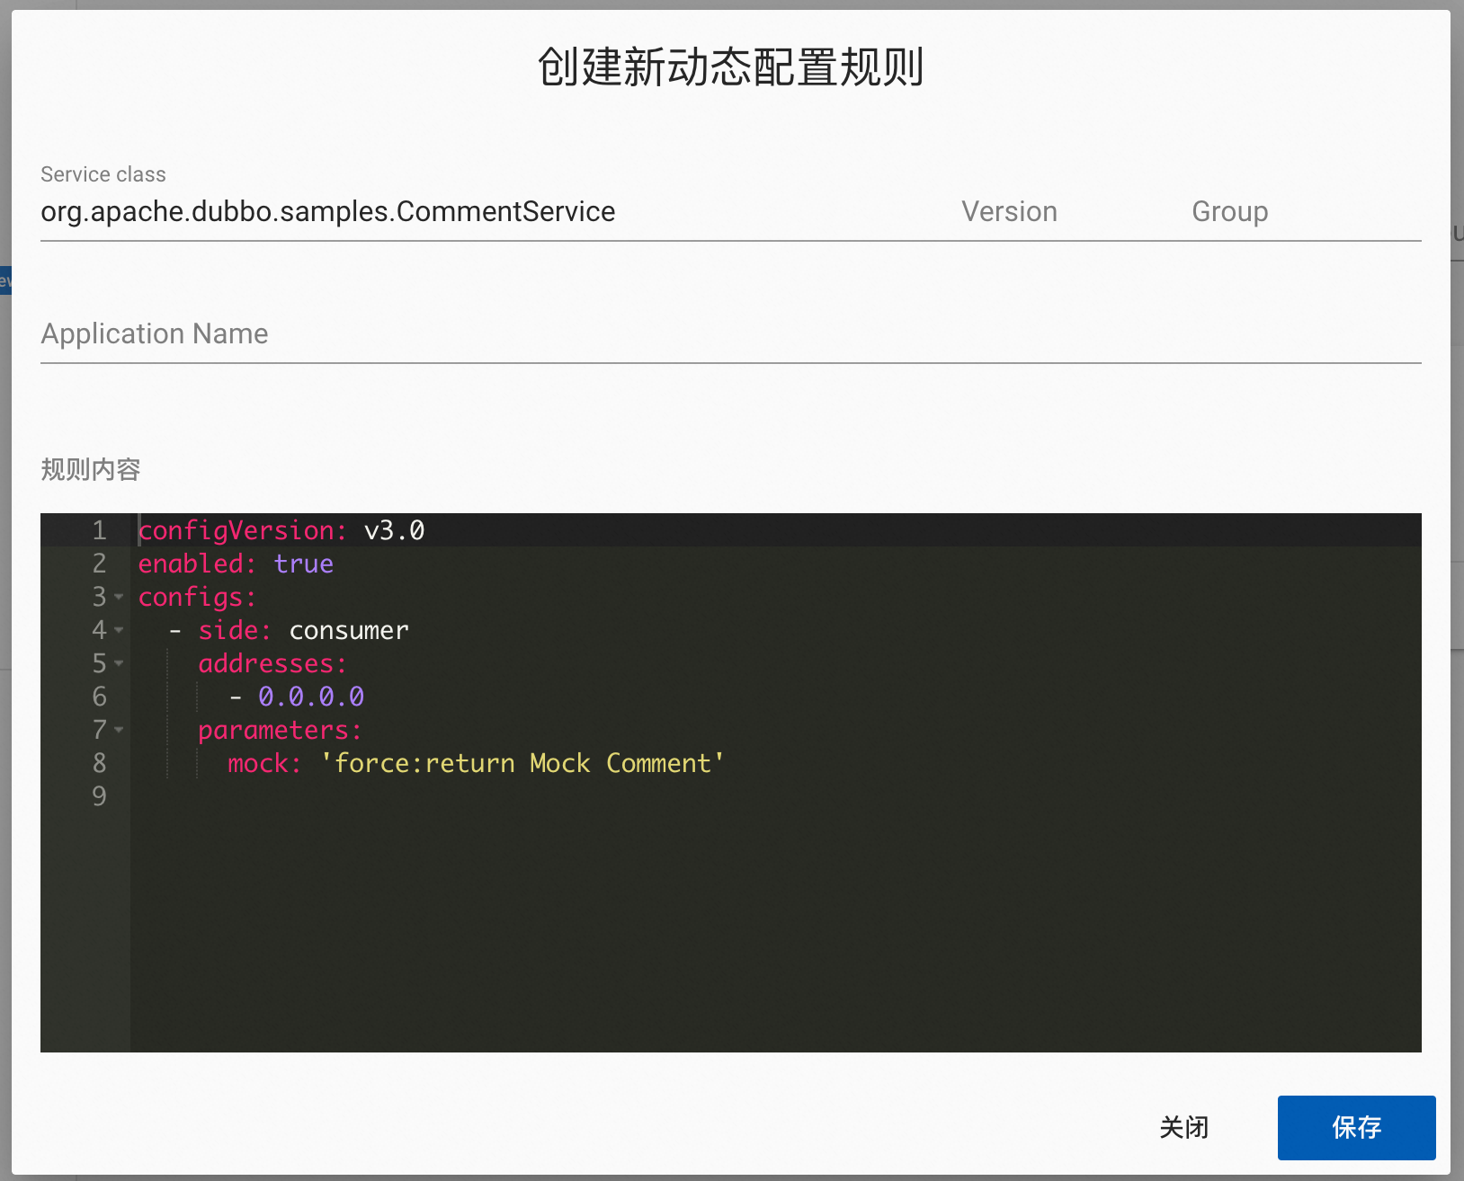This screenshot has width=1464, height=1181.
Task: Click empty line 9 in the editor
Action: 270,796
